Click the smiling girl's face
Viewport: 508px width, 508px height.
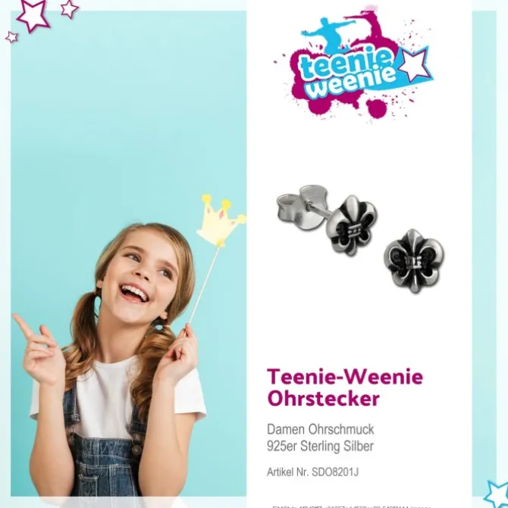tap(141, 276)
